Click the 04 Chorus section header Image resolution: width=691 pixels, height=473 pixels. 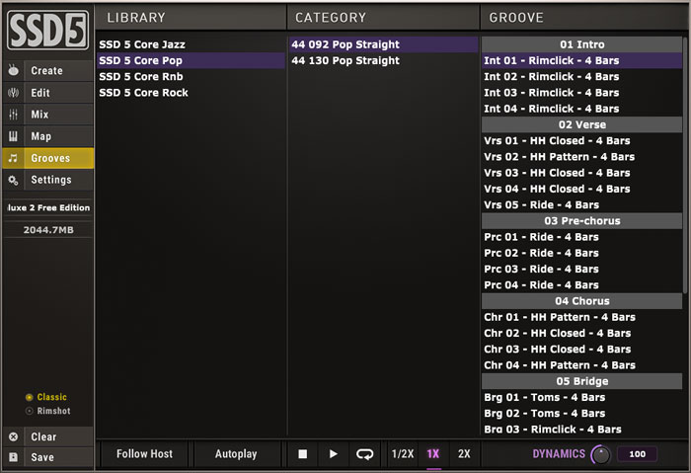pos(581,301)
